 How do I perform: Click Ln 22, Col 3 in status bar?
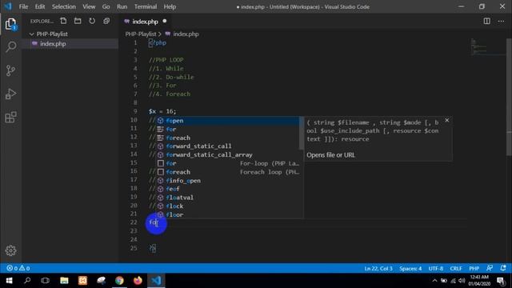click(378, 269)
